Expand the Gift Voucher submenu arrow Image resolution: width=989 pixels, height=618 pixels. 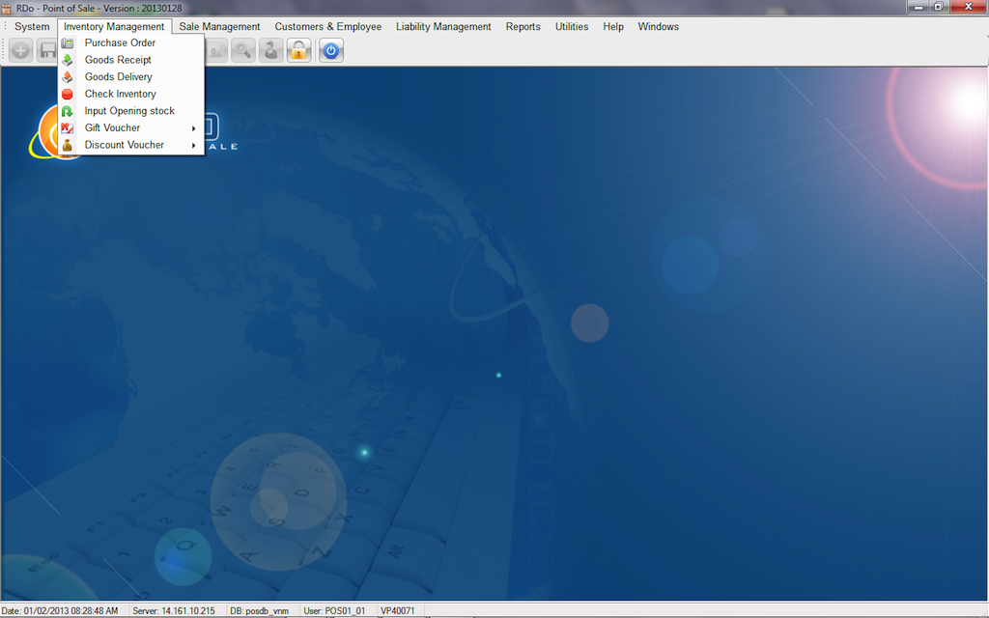[194, 128]
